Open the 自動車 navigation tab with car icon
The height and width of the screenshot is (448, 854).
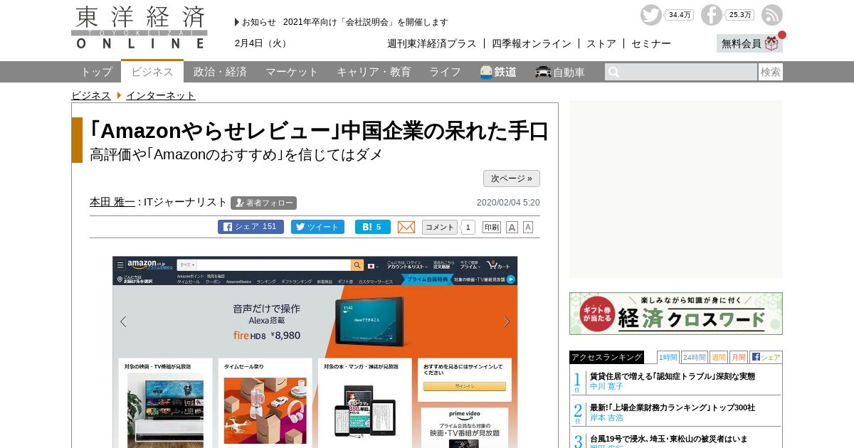560,72
